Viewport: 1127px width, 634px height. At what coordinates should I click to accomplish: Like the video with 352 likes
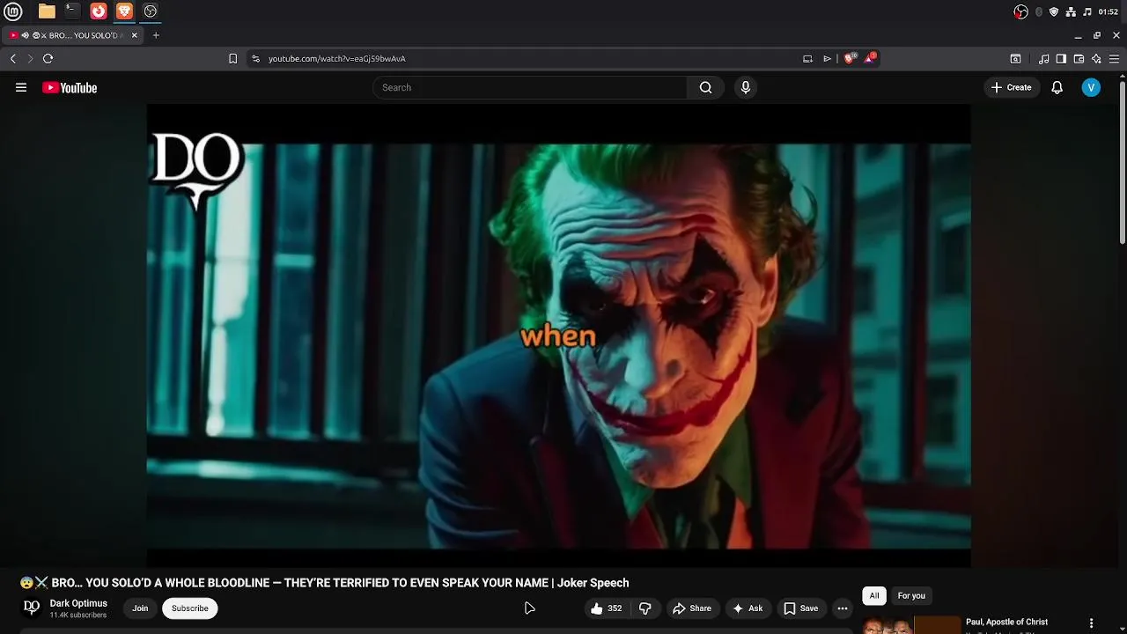point(607,608)
